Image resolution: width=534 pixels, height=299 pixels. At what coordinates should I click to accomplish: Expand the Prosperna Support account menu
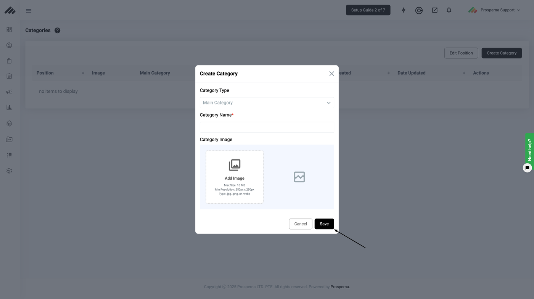click(x=494, y=10)
